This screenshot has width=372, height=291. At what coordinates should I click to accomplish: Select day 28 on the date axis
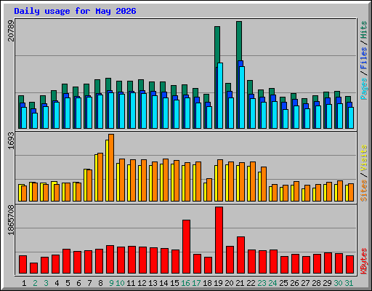(316, 283)
